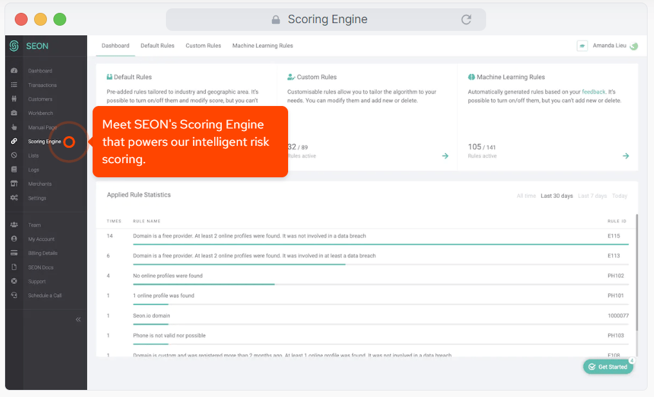This screenshot has width=654, height=397.
Task: Click the PH102 rule progress bar
Action: click(381, 284)
